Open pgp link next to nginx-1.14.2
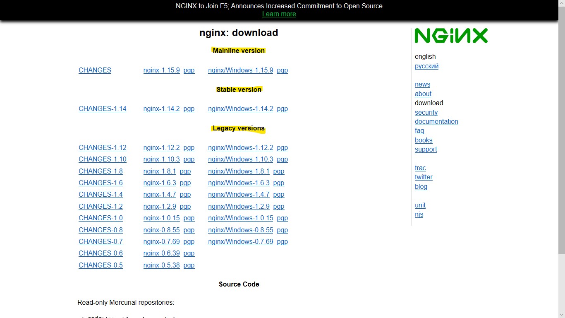The height and width of the screenshot is (318, 565). point(189,109)
